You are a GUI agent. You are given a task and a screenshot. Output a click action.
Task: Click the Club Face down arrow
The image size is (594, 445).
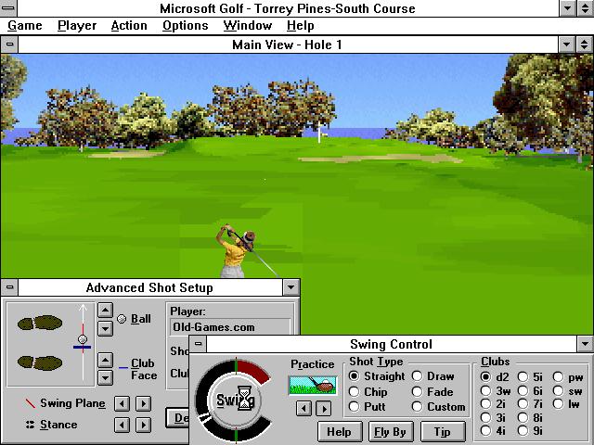105,377
